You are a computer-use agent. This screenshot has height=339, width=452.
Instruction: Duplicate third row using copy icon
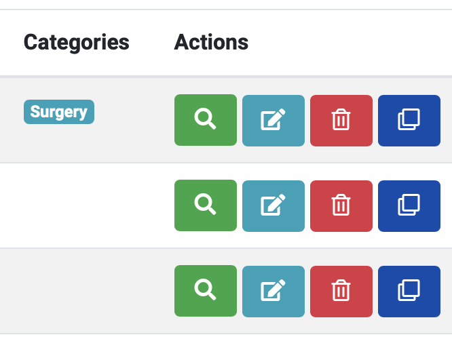point(409,292)
